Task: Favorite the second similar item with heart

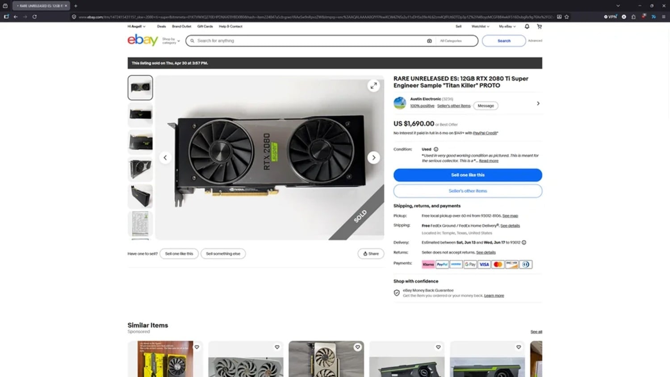Action: click(x=277, y=347)
